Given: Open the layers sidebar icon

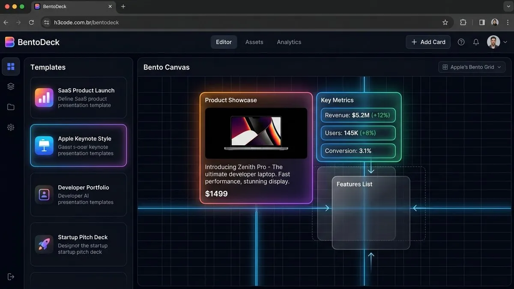Looking at the screenshot, I should point(11,86).
